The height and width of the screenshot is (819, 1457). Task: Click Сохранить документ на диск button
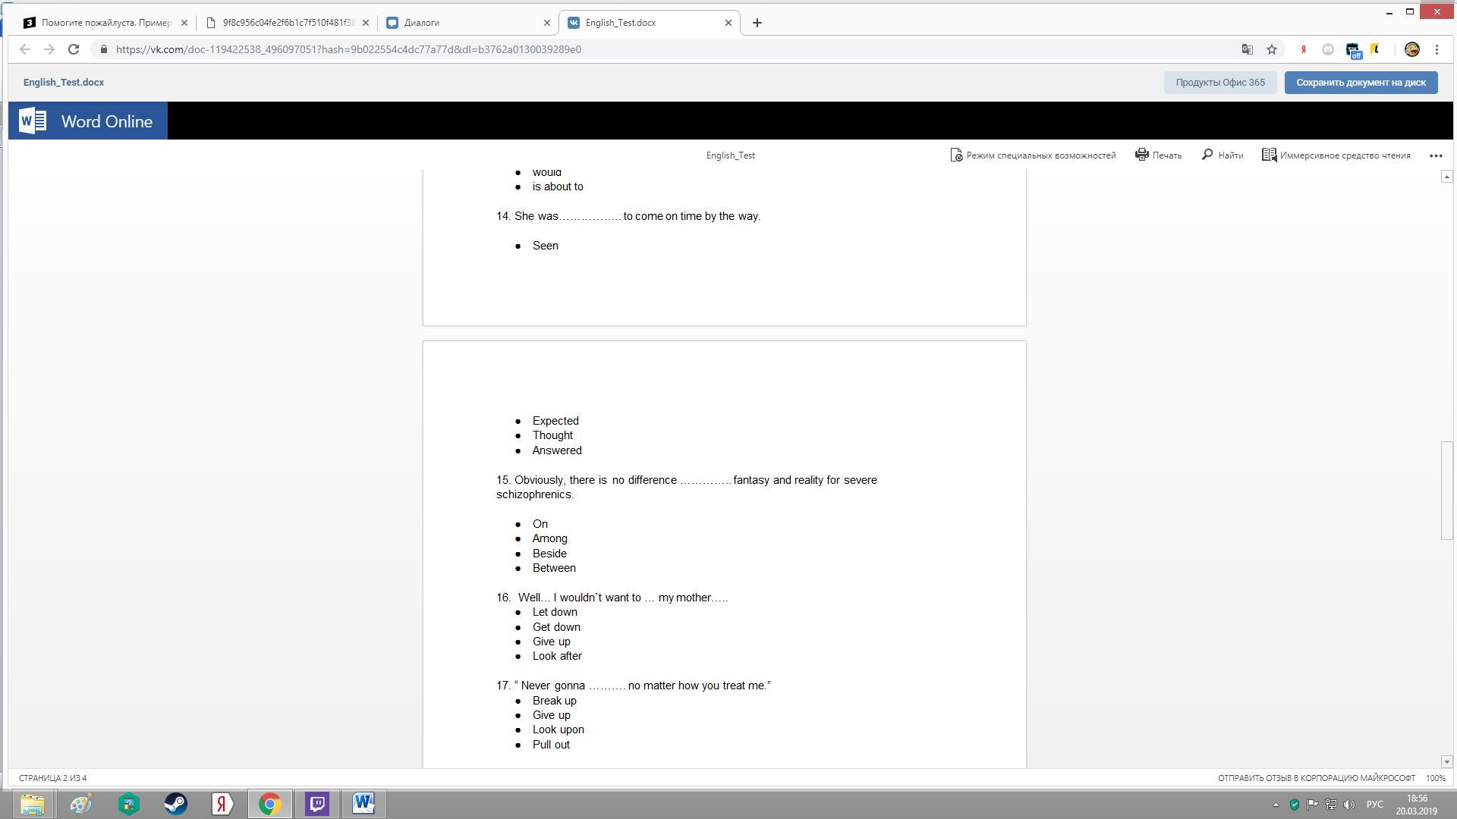[1361, 83]
